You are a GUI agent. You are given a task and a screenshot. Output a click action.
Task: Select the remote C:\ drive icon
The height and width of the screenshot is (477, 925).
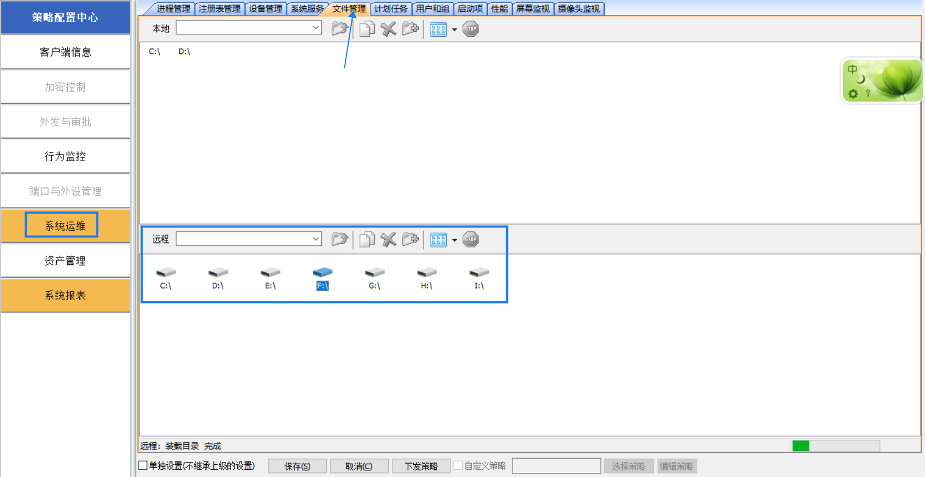point(165,277)
